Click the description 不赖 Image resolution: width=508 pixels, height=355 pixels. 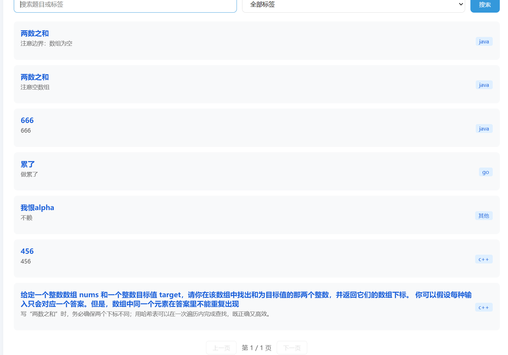27,218
